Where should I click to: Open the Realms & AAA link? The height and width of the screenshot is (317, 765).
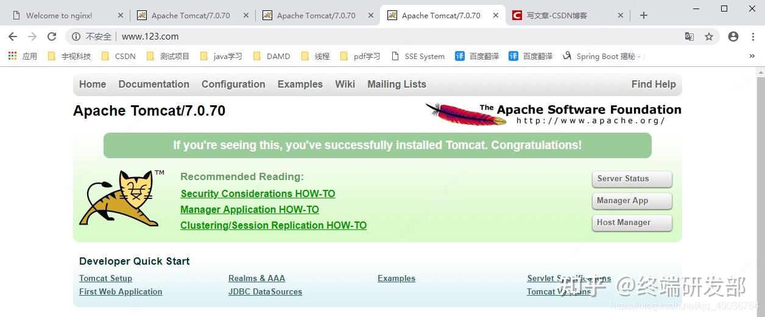coord(256,279)
